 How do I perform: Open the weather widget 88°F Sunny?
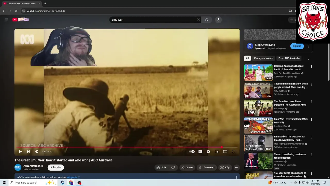[x=277, y=183]
